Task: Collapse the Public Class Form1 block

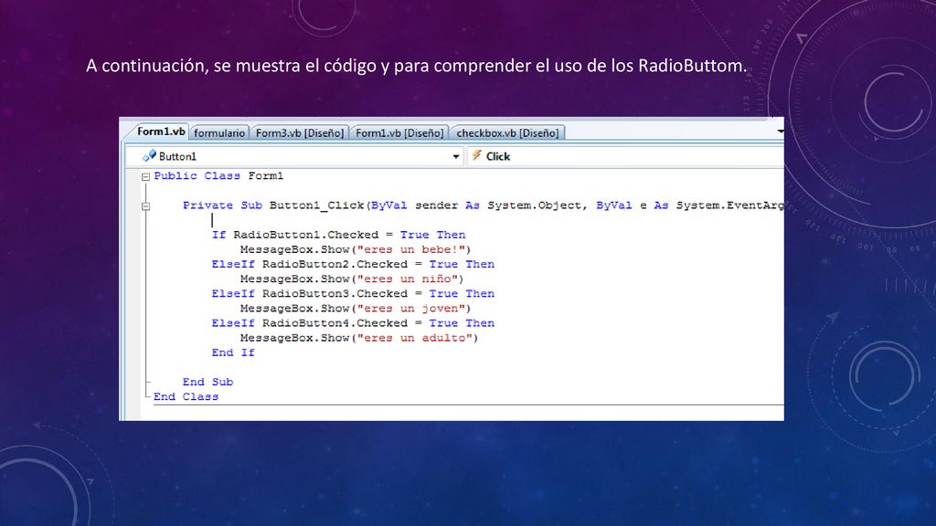Action: coord(145,176)
